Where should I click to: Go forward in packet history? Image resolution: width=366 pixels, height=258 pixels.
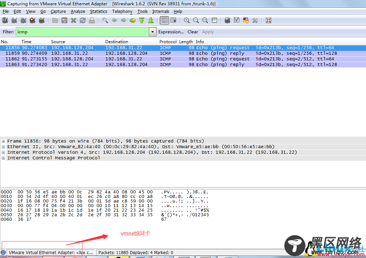pyautogui.click(x=124, y=20)
